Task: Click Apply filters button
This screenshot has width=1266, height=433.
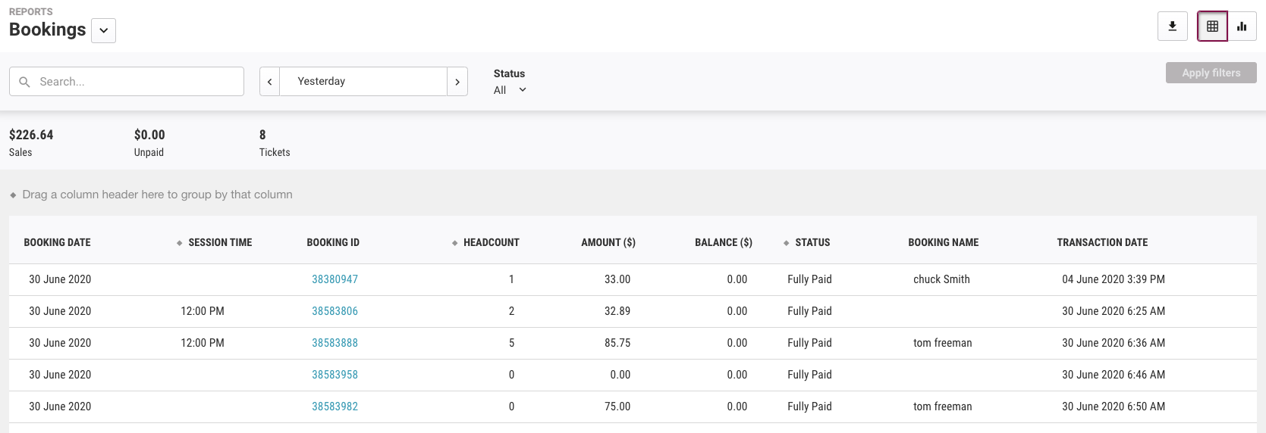Action: coord(1211,73)
